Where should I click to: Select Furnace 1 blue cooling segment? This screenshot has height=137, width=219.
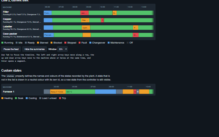(x=105, y=92)
